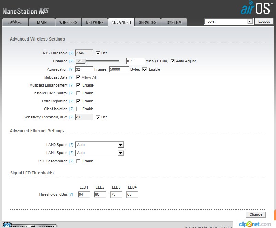The height and width of the screenshot is (228, 276).
Task: Switch to the WIRELESS tab
Action: pos(68,22)
